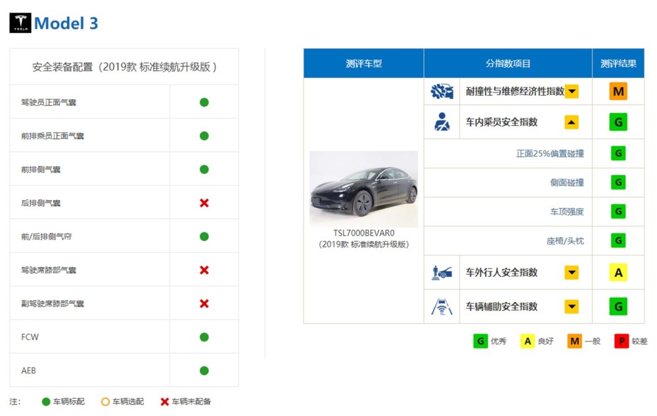Click red X for 驾驶席膝部气囊
The height and width of the screenshot is (416, 657).
pos(204,270)
